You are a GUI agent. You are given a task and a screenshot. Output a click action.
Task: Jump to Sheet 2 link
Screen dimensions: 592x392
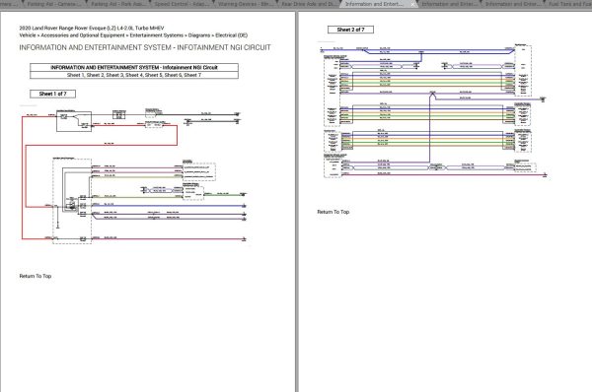[x=95, y=75]
